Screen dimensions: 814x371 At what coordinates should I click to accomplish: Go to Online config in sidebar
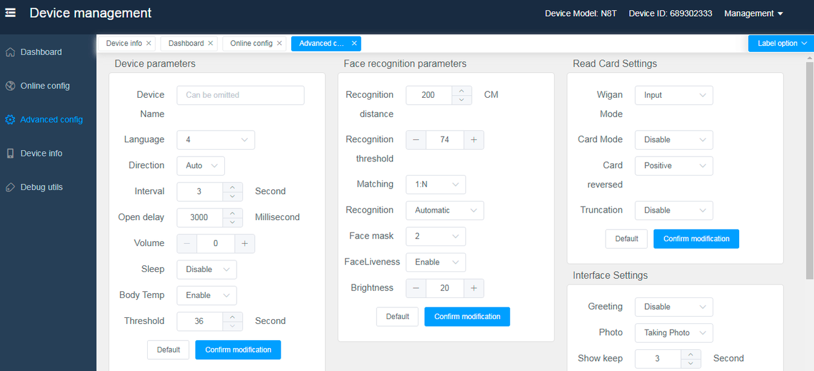pyautogui.click(x=45, y=86)
